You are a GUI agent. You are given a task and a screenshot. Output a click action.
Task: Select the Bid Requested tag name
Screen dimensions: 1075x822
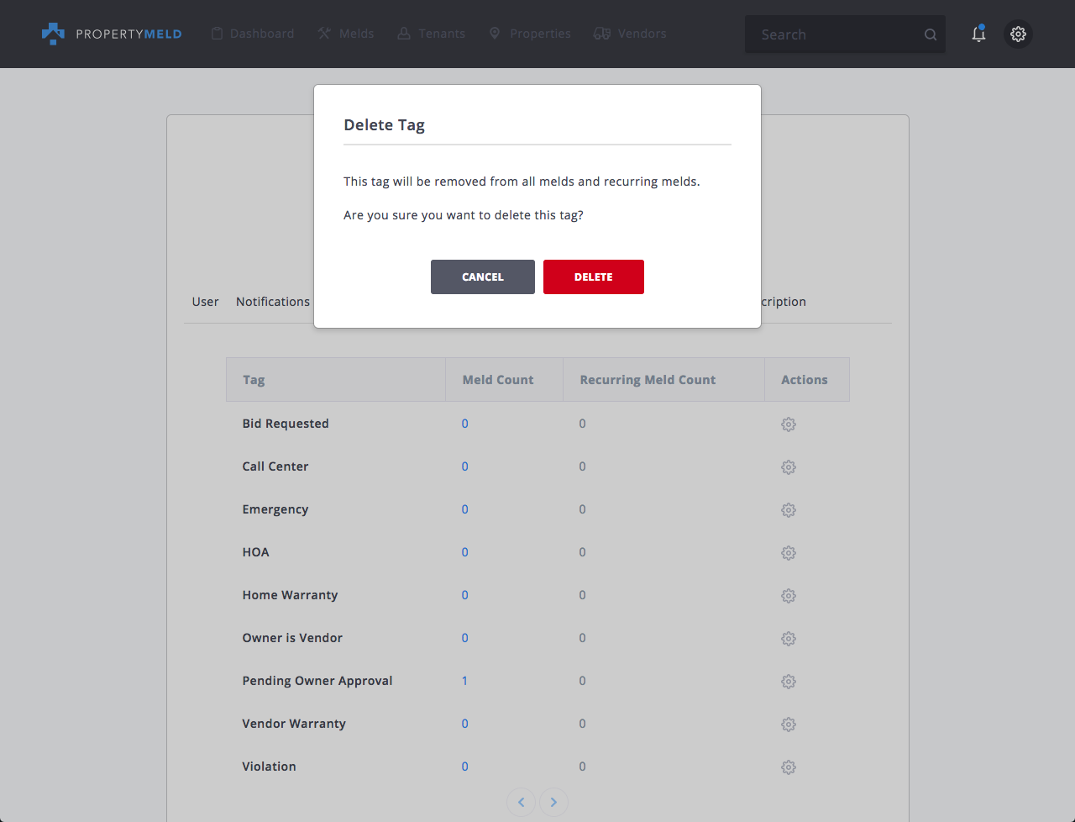pos(286,424)
